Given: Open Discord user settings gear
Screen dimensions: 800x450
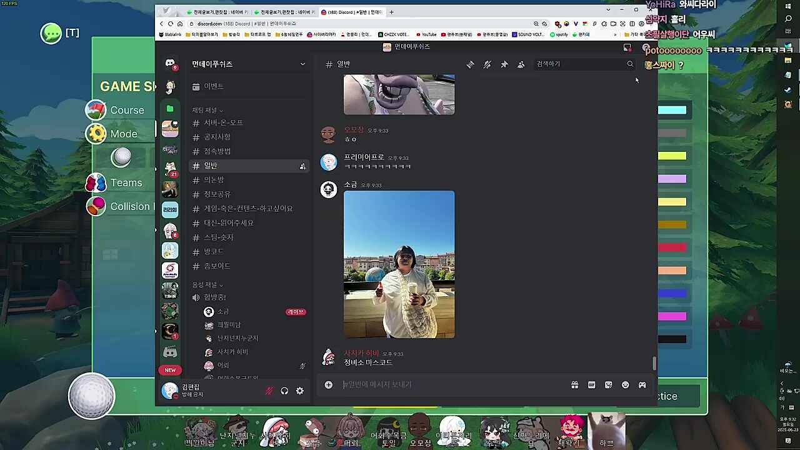Looking at the screenshot, I should coord(300,391).
